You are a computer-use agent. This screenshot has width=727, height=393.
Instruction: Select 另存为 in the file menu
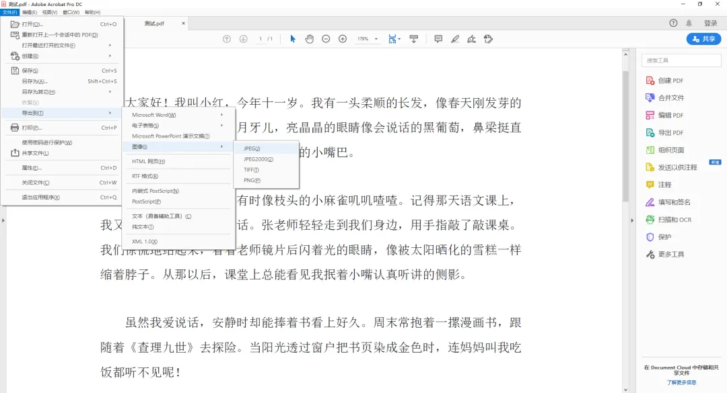click(62, 81)
